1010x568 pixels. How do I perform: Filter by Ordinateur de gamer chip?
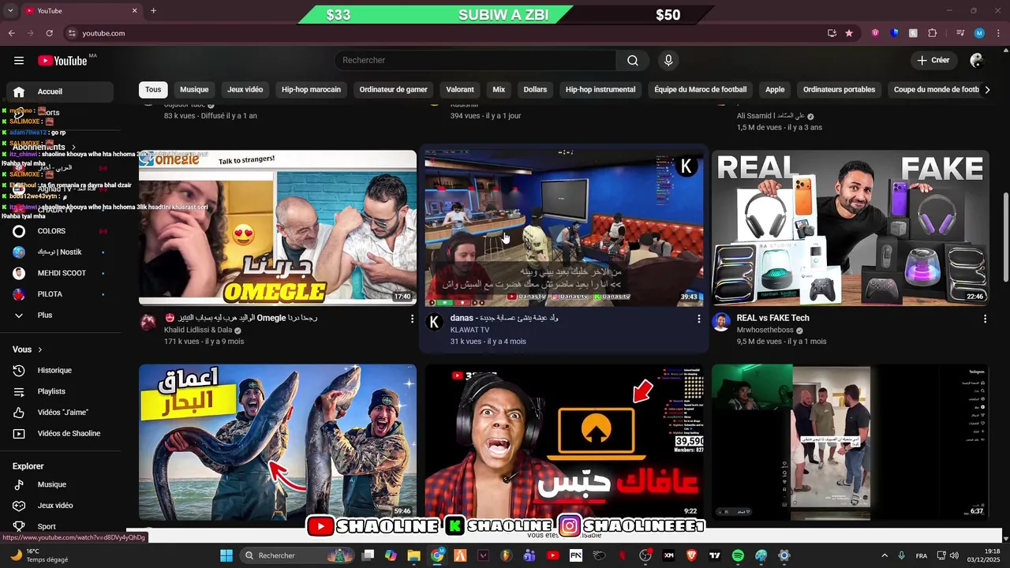(393, 90)
